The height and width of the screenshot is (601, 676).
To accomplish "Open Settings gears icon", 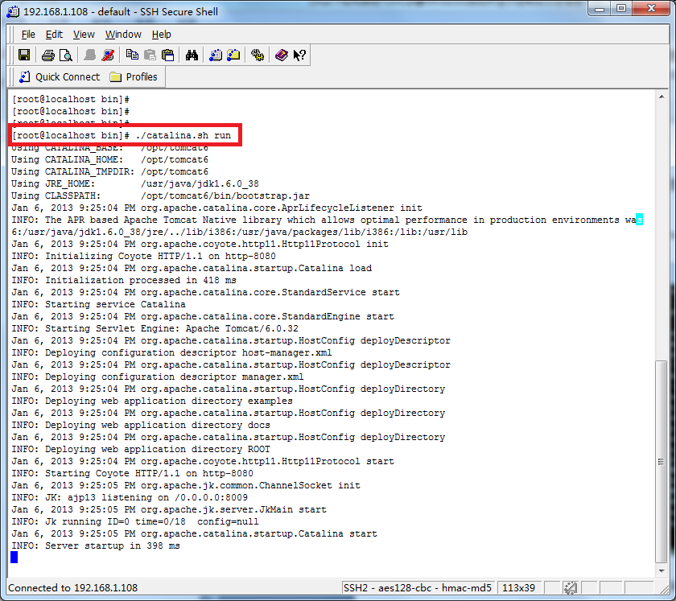I will pyautogui.click(x=258, y=56).
